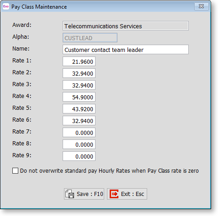This screenshot has height=216, width=218.
Task: Select the Rate 7 zero value field
Action: (x=79, y=133)
